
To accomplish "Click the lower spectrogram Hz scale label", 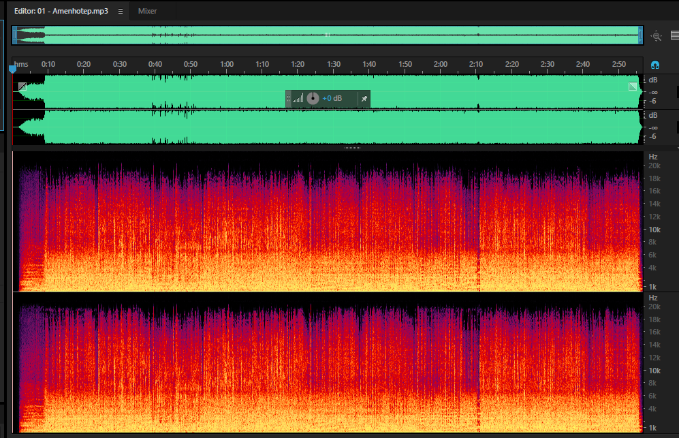I will point(653,298).
